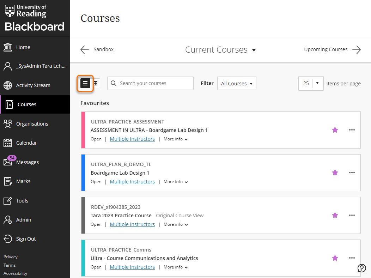Go to Marks in the sidebar
Image resolution: width=371 pixels, height=278 pixels.
[x=23, y=181]
